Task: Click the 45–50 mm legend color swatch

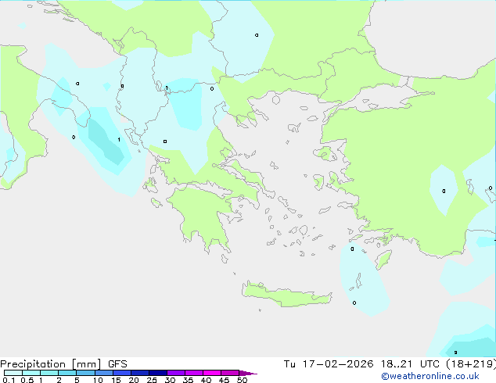Action: [x=230, y=373]
